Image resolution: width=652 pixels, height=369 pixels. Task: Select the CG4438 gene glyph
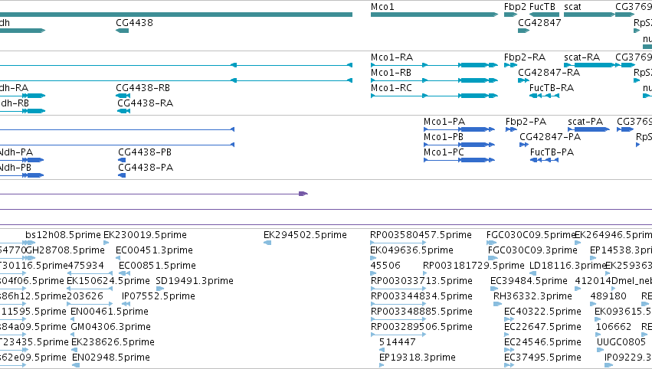tap(123, 31)
